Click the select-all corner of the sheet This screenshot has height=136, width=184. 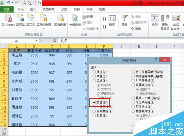(4, 46)
